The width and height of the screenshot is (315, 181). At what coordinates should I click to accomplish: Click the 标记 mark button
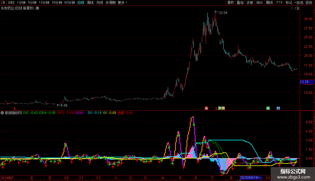(x=289, y=3)
